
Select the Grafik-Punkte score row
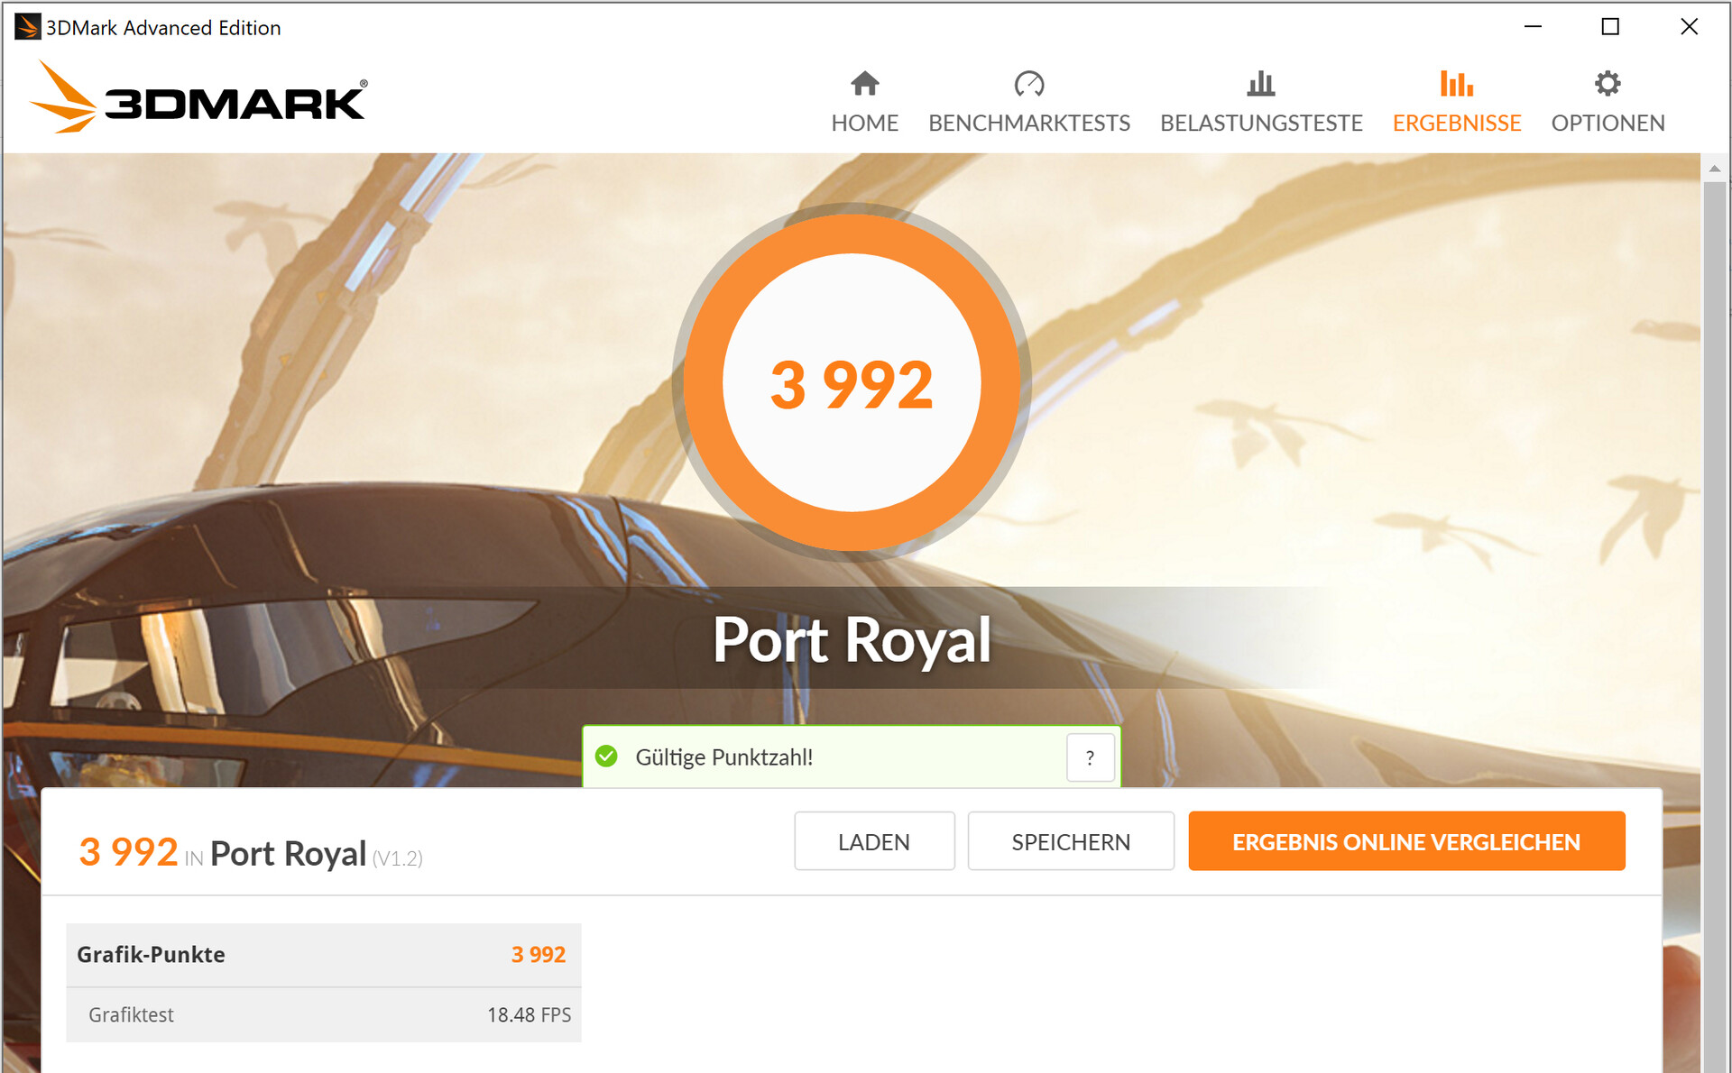[x=324, y=955]
